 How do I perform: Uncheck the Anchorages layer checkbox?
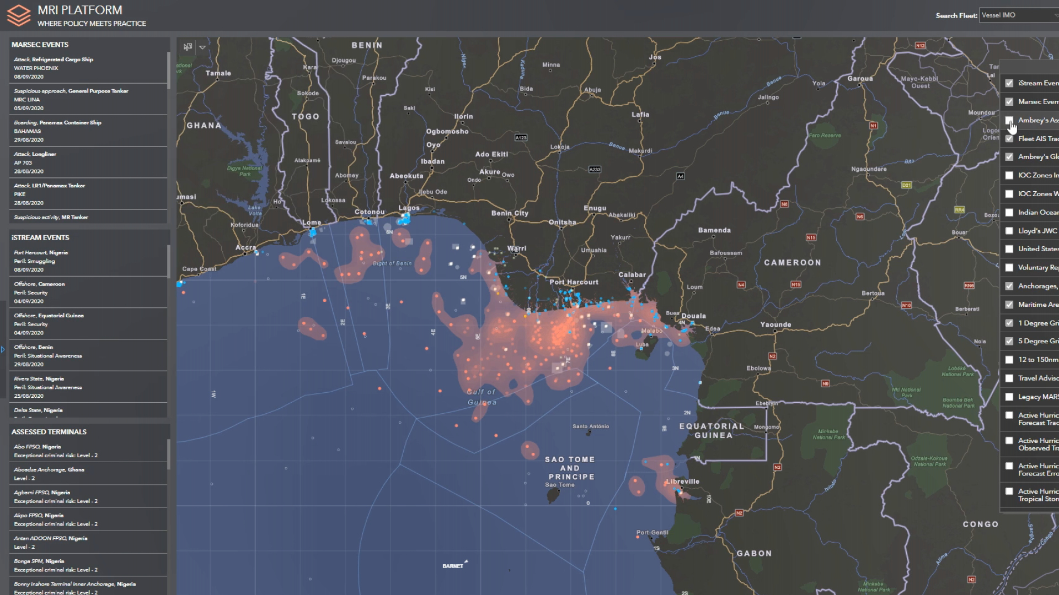[x=1009, y=286]
